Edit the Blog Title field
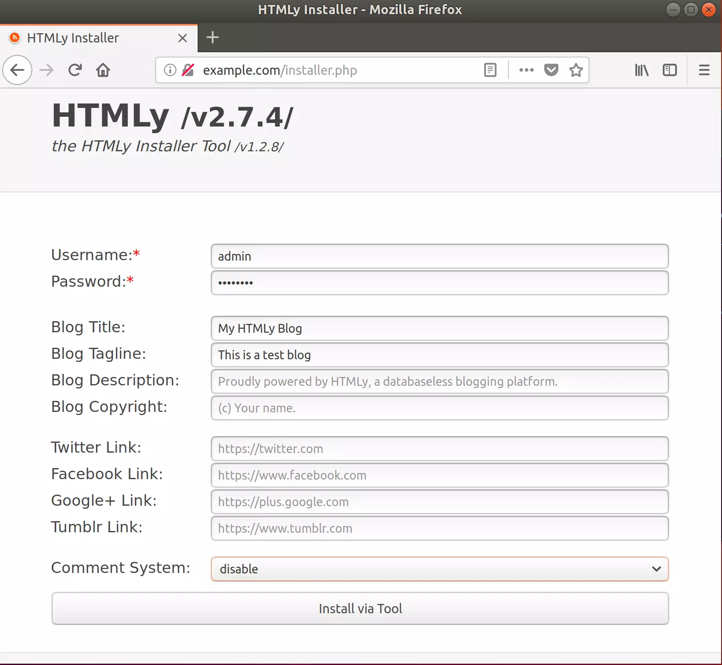The height and width of the screenshot is (665, 722). click(x=439, y=328)
